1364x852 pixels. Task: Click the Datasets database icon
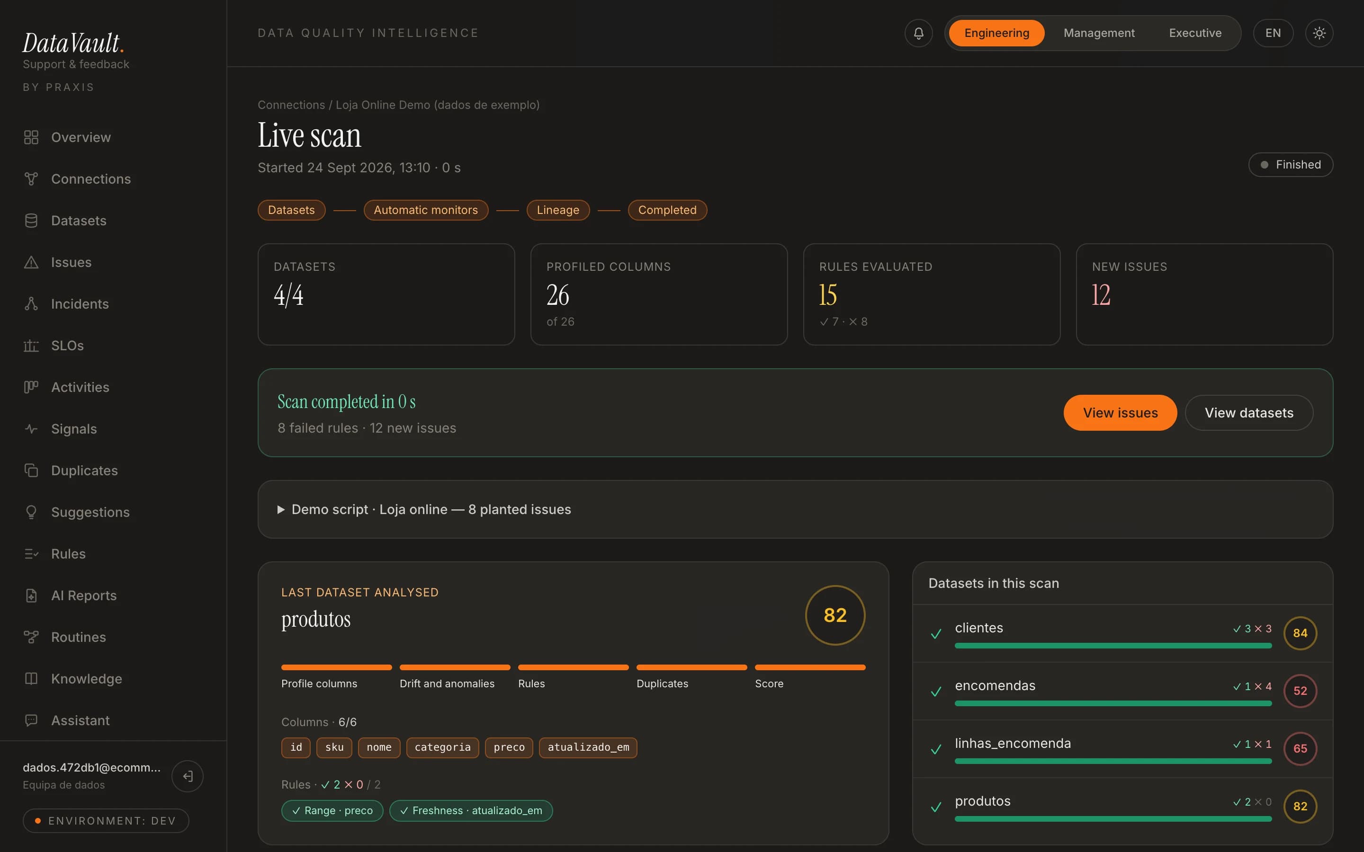point(31,221)
